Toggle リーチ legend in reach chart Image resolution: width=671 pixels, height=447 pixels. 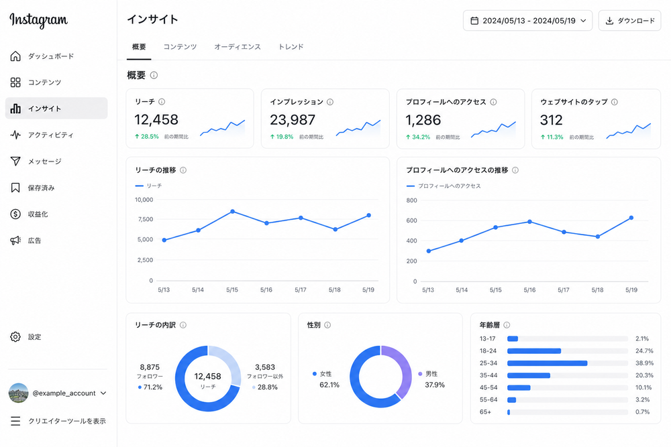point(148,186)
